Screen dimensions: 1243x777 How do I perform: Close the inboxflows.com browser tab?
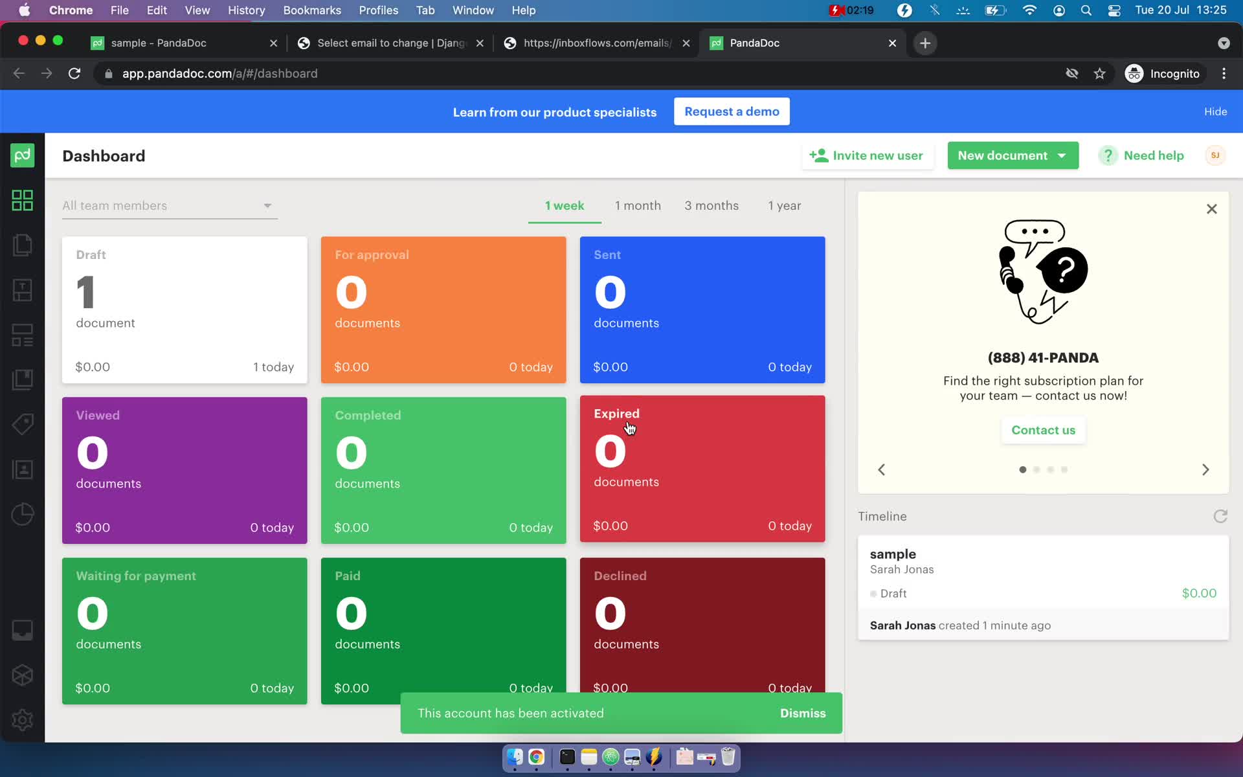pyautogui.click(x=686, y=43)
